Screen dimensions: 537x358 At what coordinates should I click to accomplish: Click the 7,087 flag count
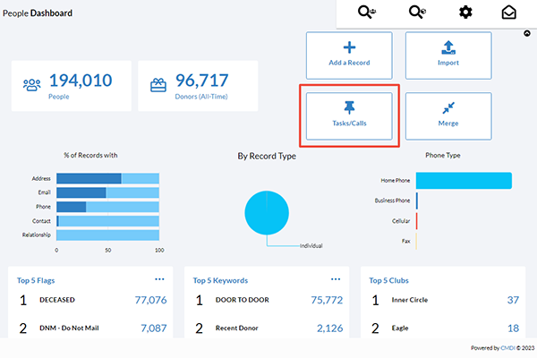tap(154, 328)
